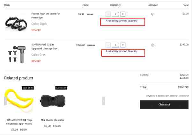Proceed with the Checkout button
Viewport: 192px width, 135px height.
coord(164,105)
